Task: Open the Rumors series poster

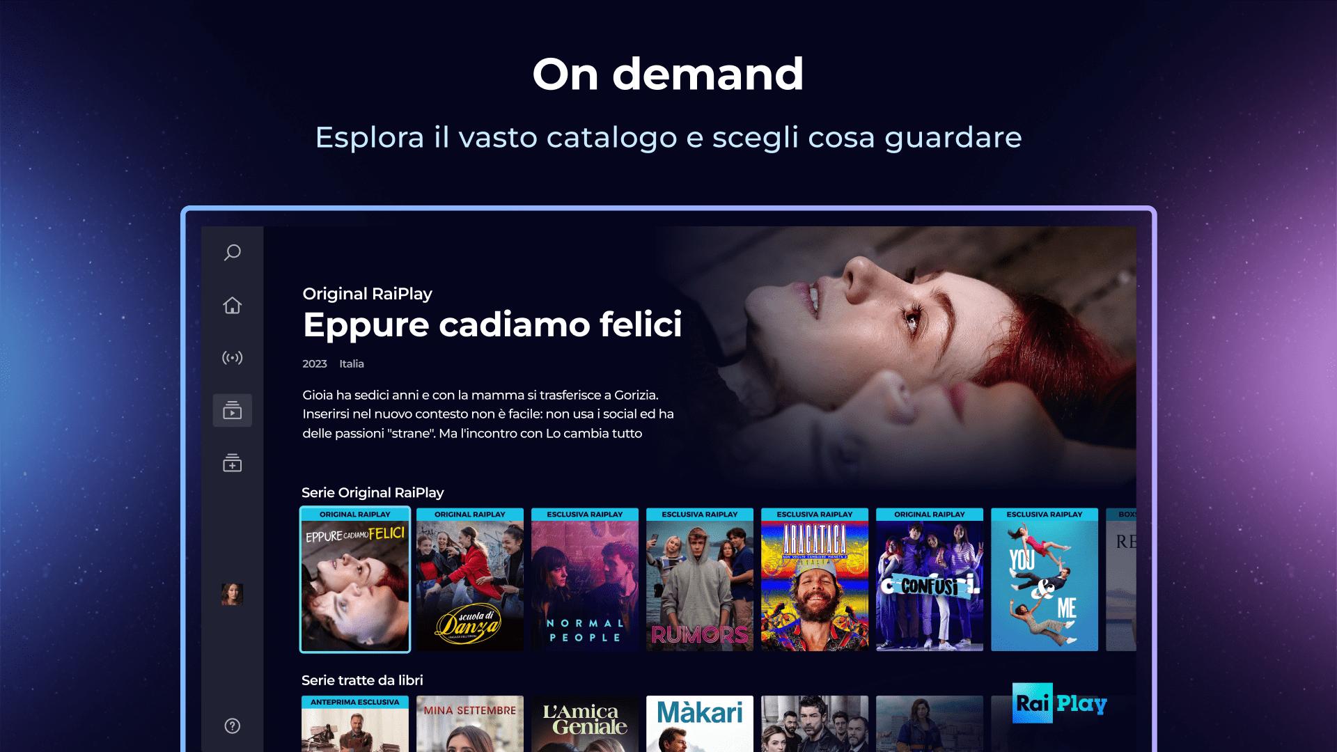Action: (x=700, y=580)
